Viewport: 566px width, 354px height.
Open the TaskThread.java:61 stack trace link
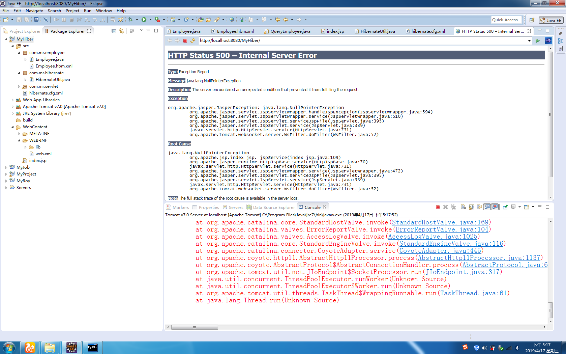[474, 293]
